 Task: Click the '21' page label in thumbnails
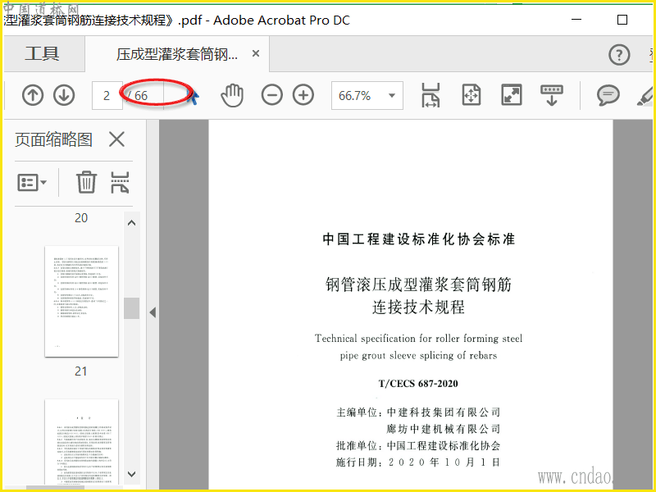81,371
